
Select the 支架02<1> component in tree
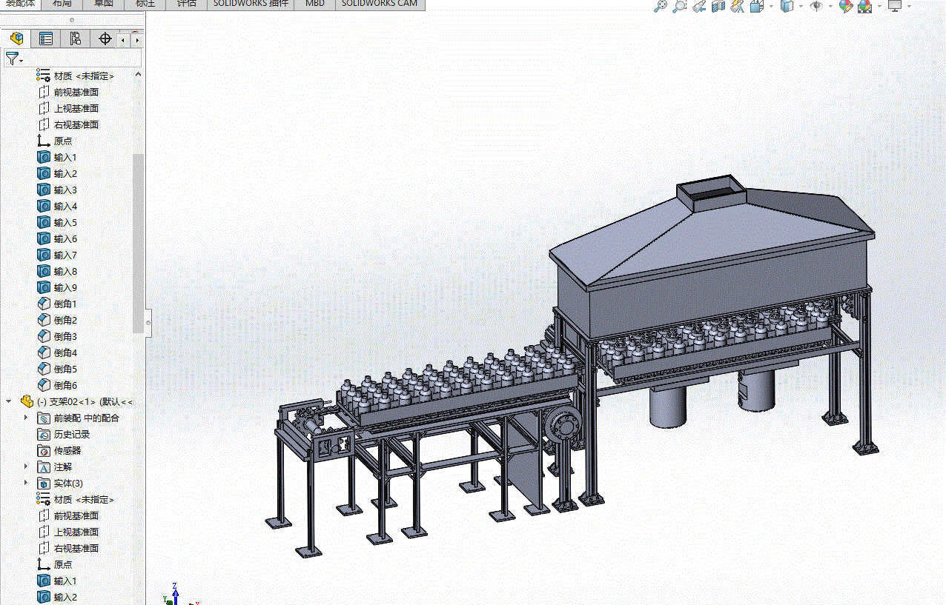point(76,401)
